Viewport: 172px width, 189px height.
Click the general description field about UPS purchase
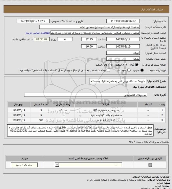pyautogui.click(x=118, y=81)
